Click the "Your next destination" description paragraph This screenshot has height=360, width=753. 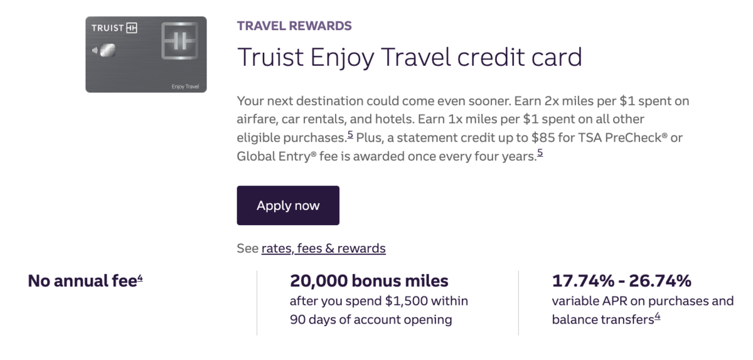coord(464,127)
